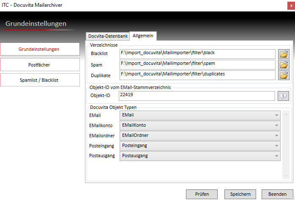Go to the Postfächer section

tap(39, 65)
